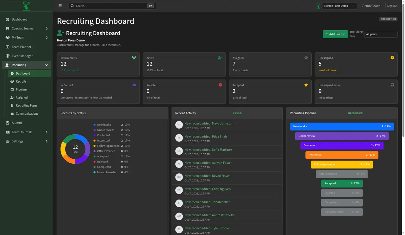The height and width of the screenshot is (235, 405).
Task: Click the deer logo in the sidebar header
Action: [x=26, y=6]
